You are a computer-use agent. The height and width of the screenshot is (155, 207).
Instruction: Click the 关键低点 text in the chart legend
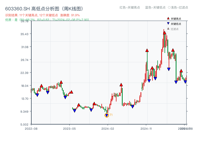point(176,24)
